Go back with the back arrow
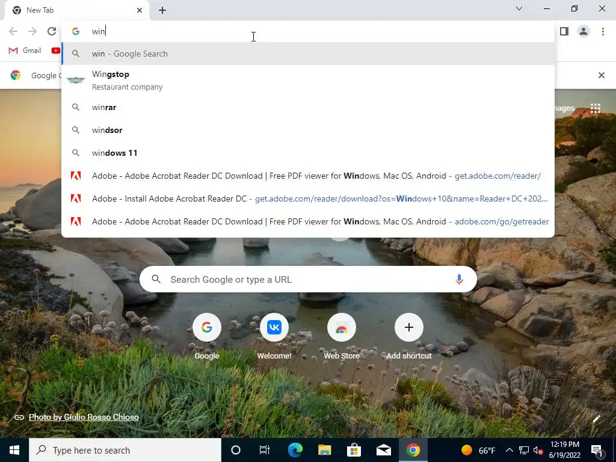 pos(13,31)
